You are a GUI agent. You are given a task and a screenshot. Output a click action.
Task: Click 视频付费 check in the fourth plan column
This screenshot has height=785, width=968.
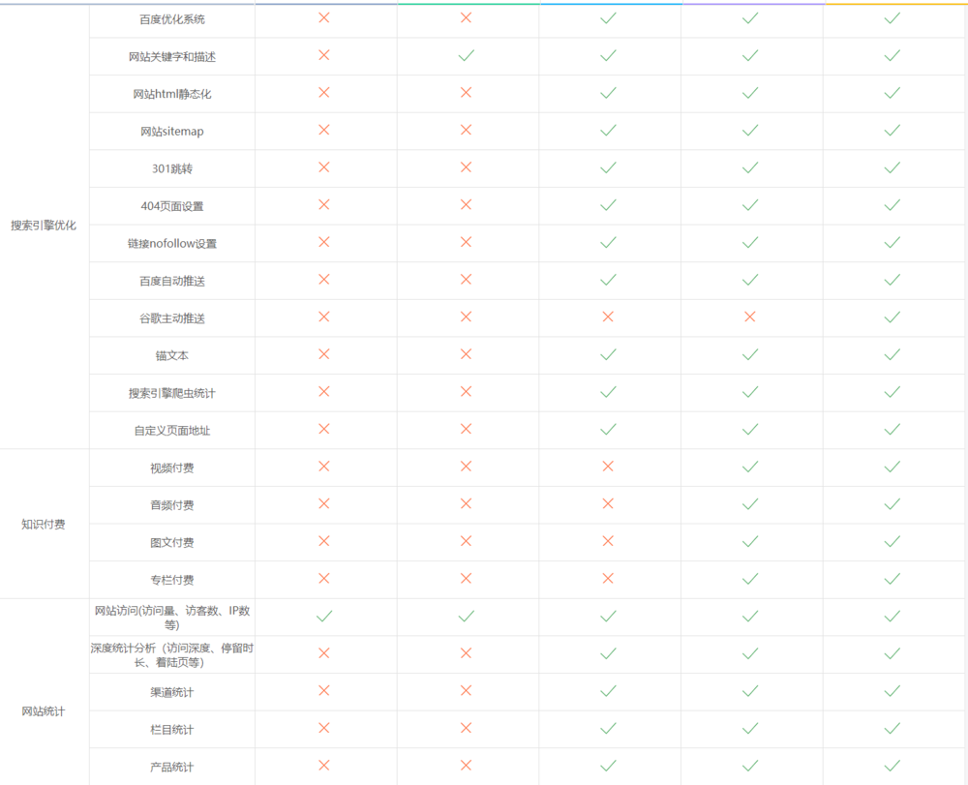pos(750,467)
